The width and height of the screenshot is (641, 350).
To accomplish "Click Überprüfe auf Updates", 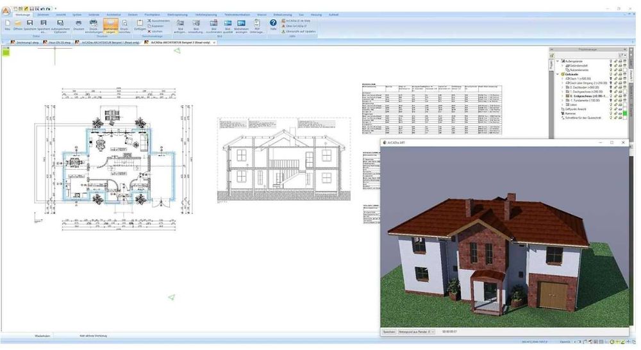I will (x=299, y=31).
